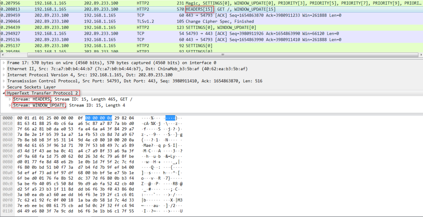The width and height of the screenshot is (423, 217).
Task: Click the Length value 570 in packet list
Action: tap(180, 9)
